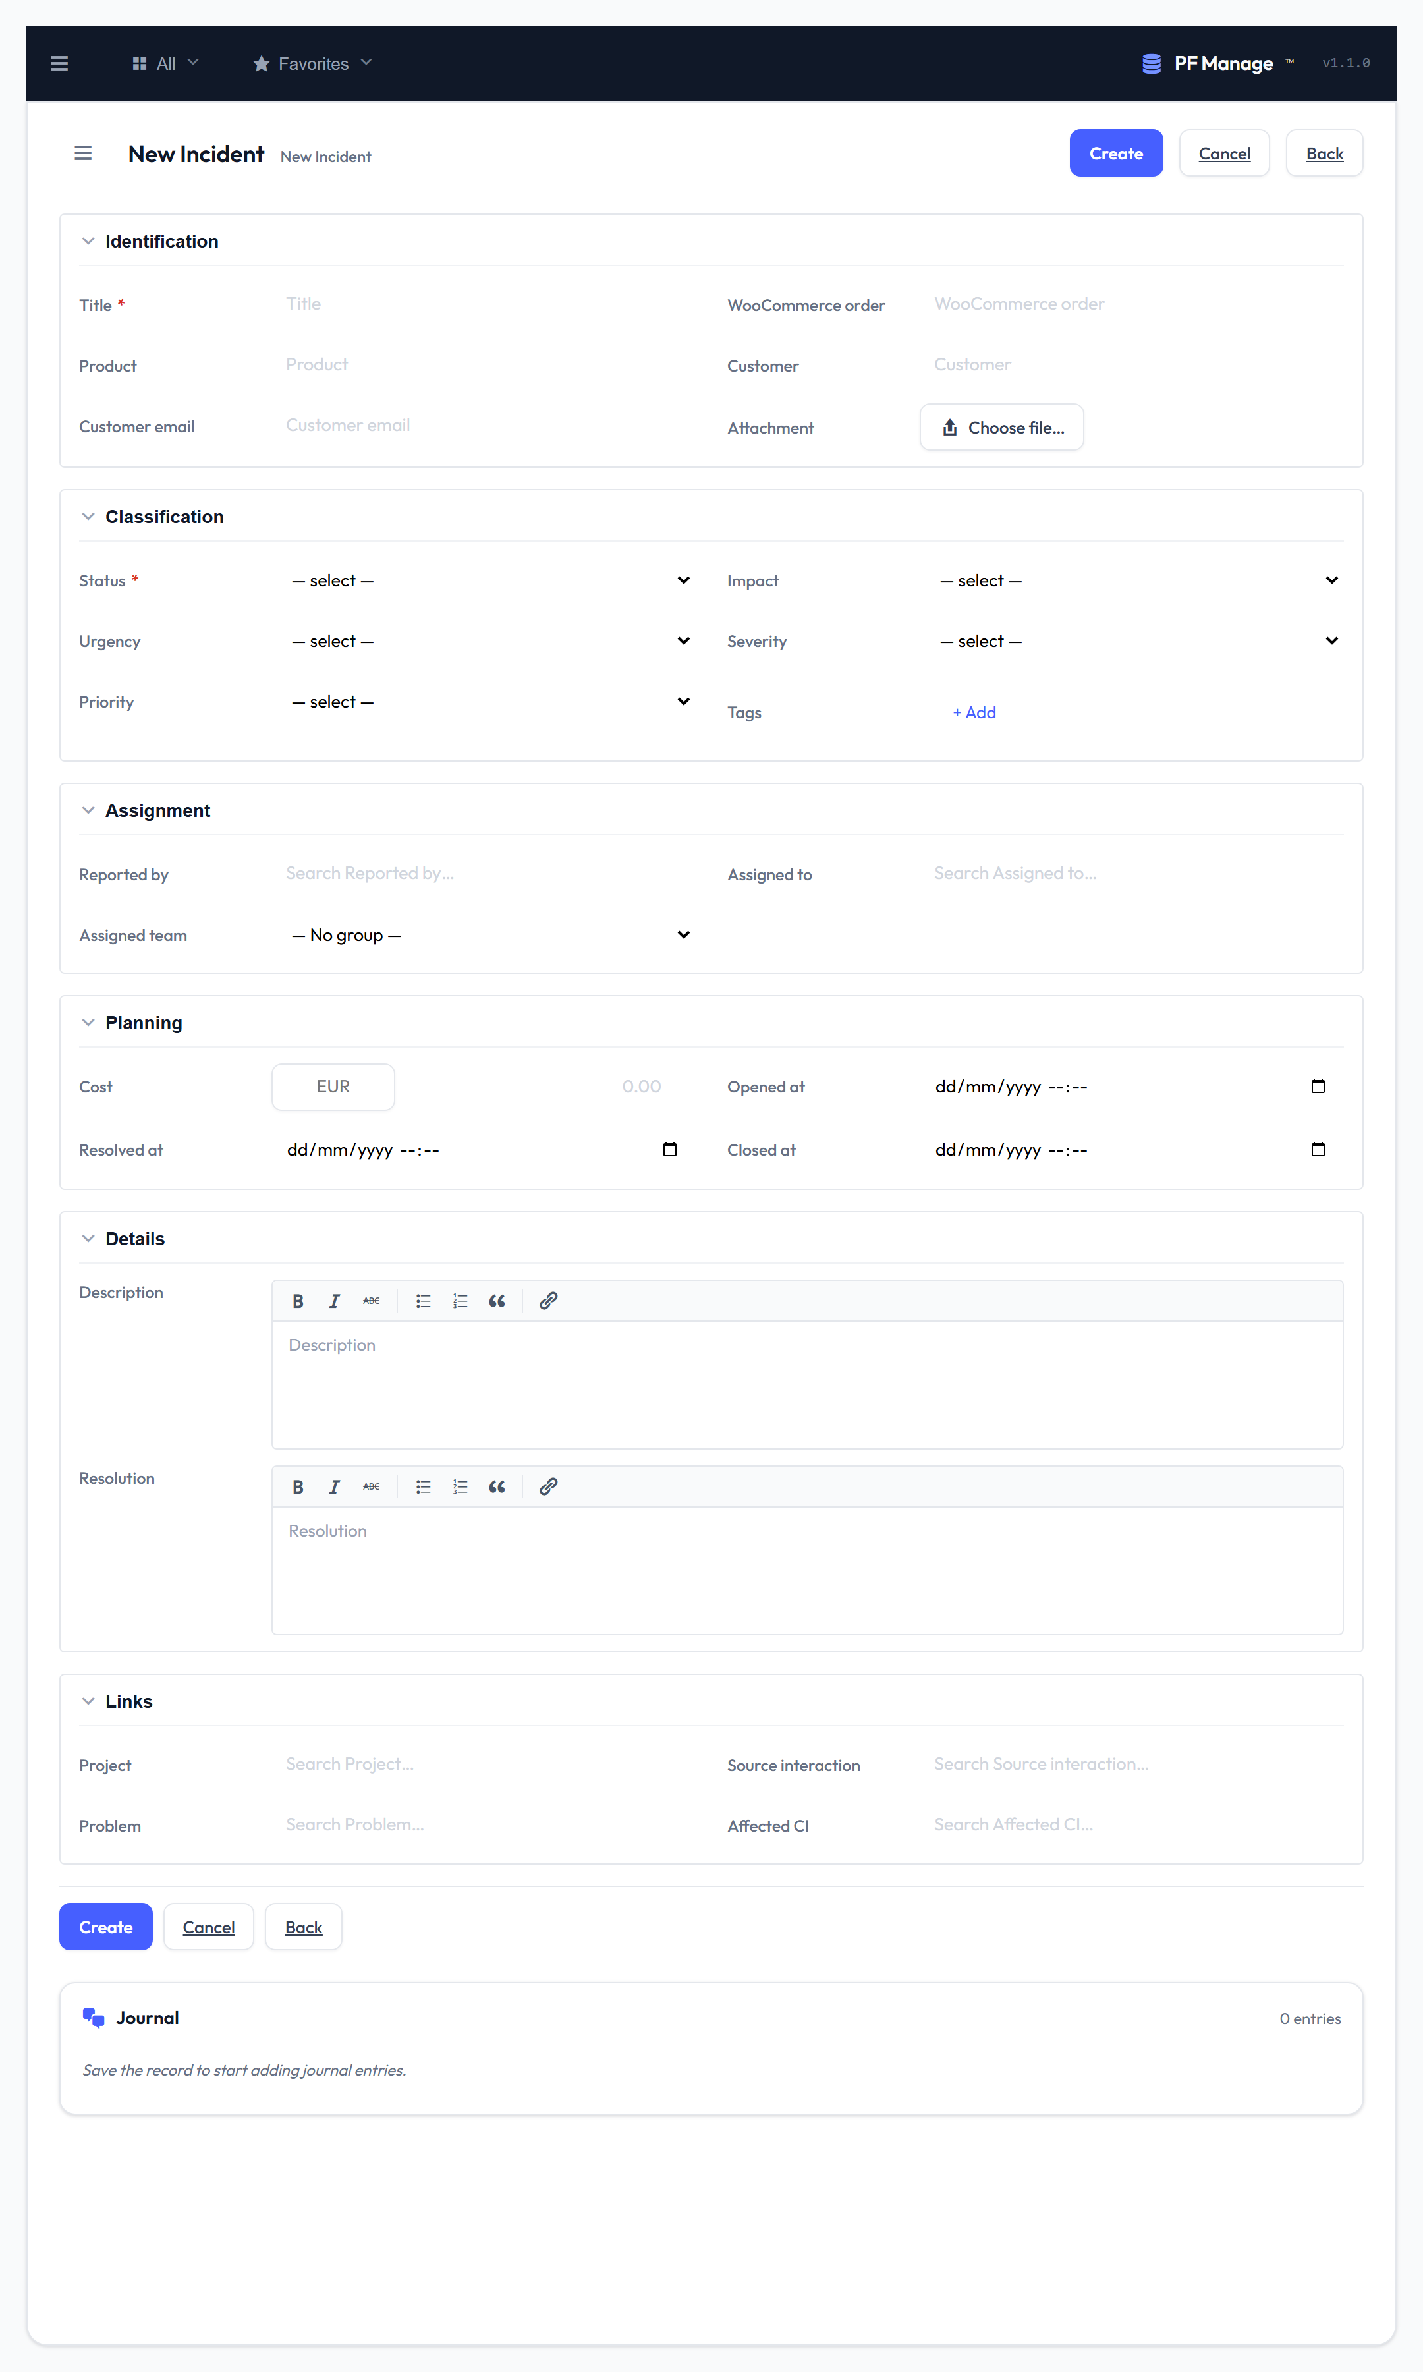
Task: Click inside the Resolution text area
Action: tap(808, 1571)
